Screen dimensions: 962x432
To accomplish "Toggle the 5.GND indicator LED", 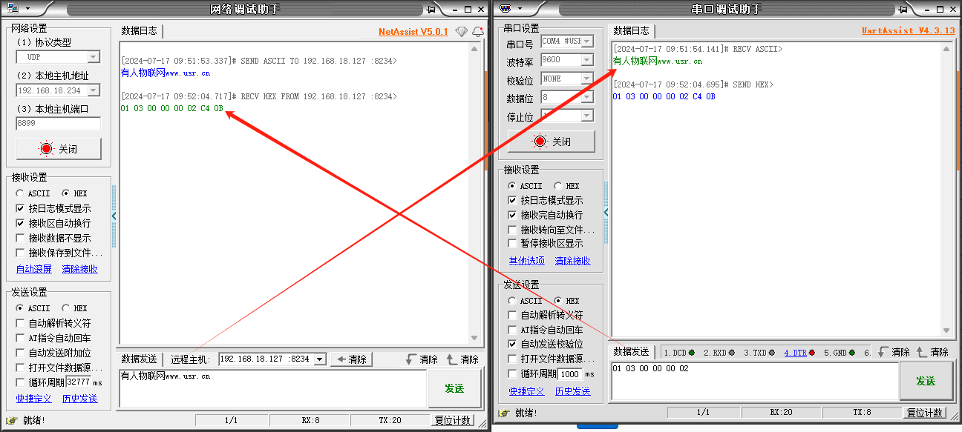I will (852, 353).
